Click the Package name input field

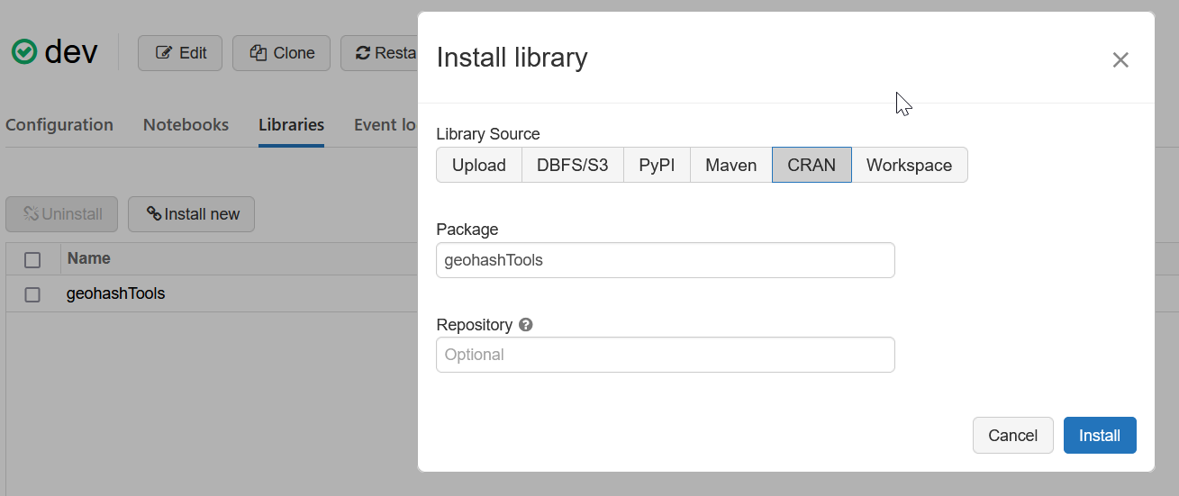coord(665,261)
